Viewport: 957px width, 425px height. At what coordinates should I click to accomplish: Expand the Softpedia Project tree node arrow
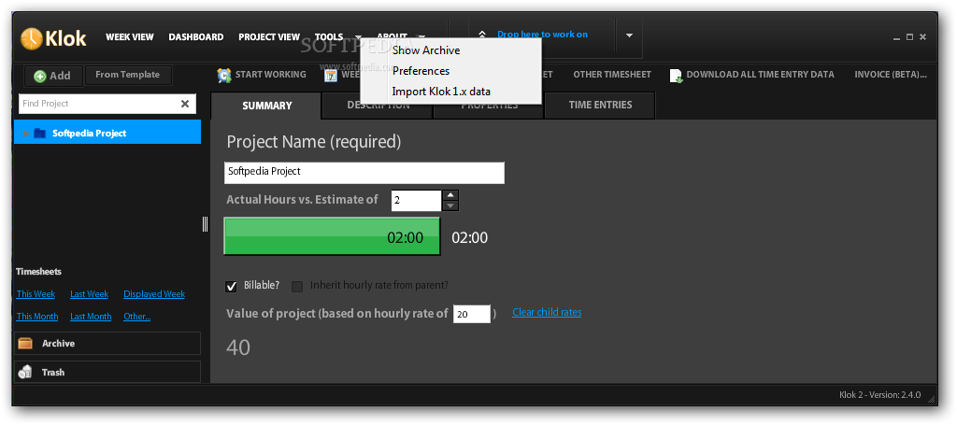click(x=25, y=133)
